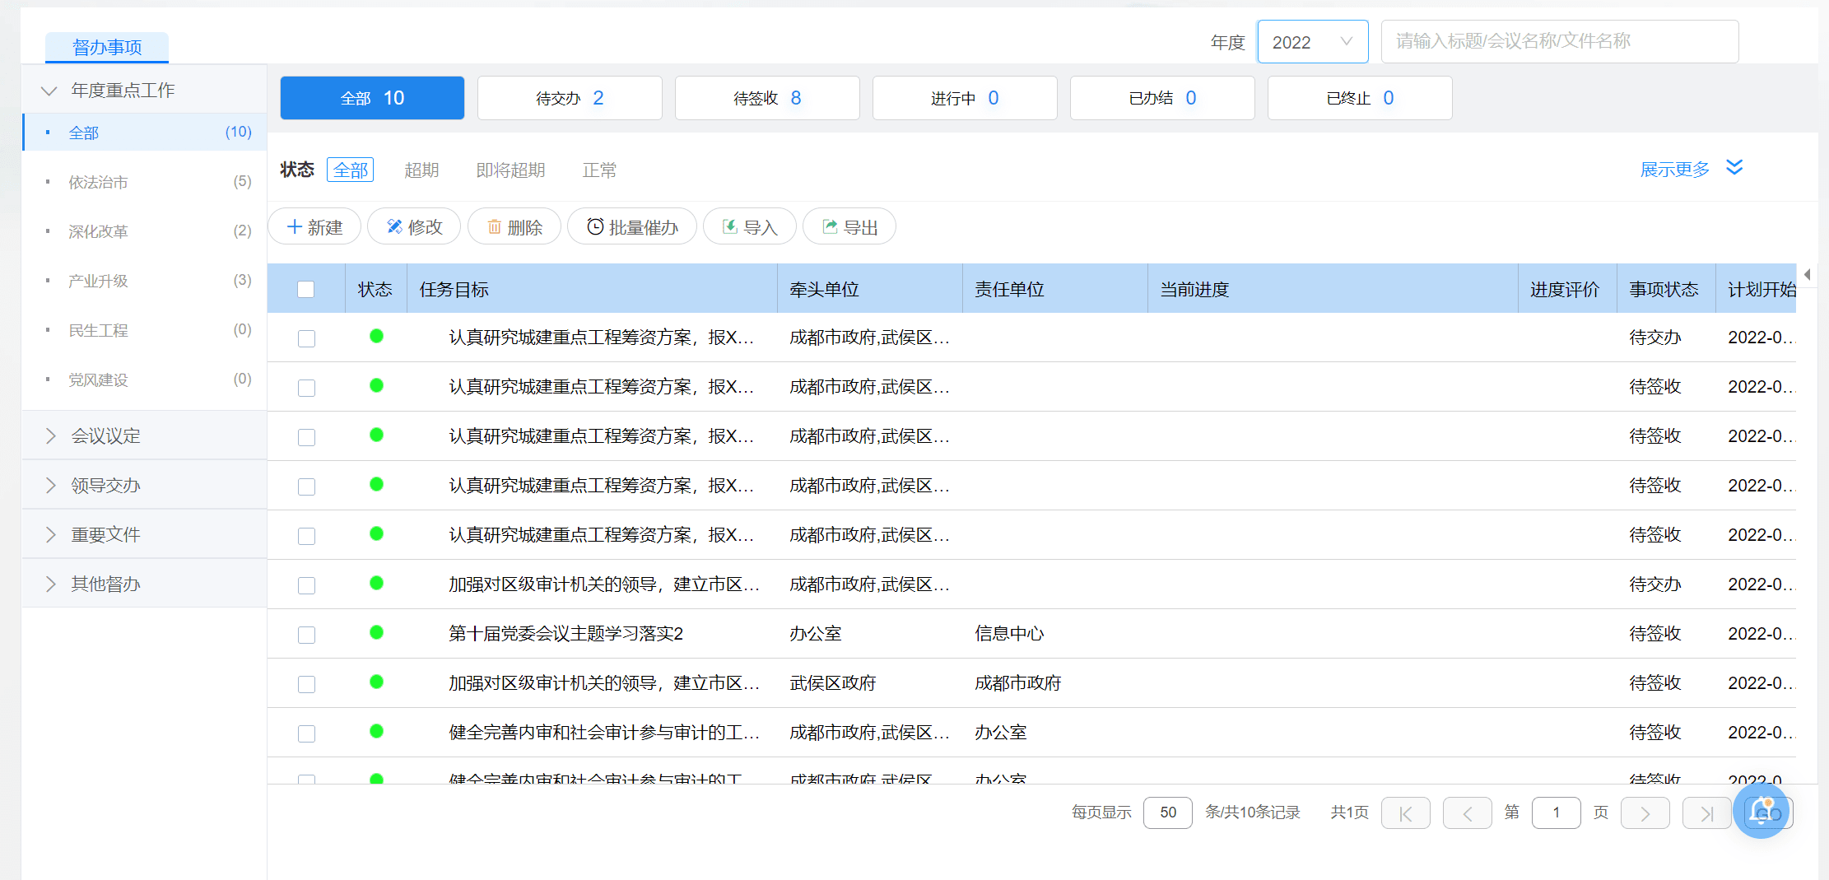This screenshot has width=1829, height=880.
Task: Switch to the 已终止 0 tab
Action: pos(1360,98)
